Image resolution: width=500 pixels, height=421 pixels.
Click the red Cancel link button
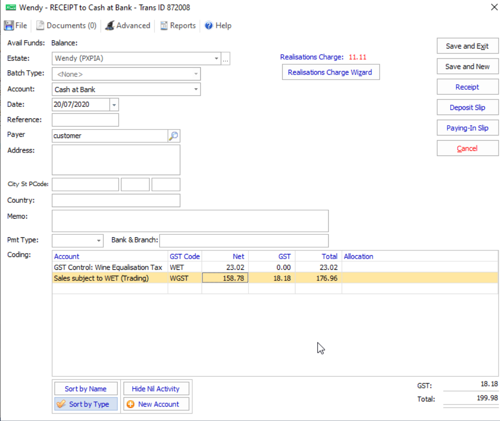[467, 148]
